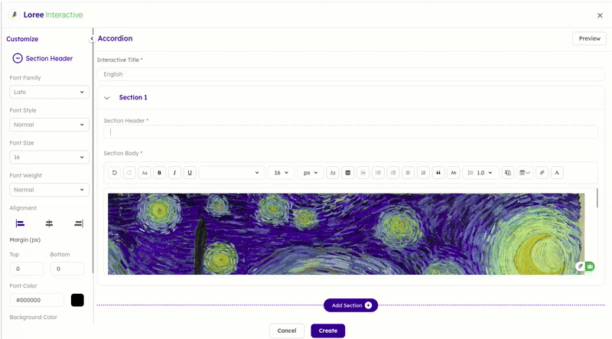Viewport: 612px width, 339px height.
Task: Click the insert media icon in the toolbar
Action: [508, 173]
